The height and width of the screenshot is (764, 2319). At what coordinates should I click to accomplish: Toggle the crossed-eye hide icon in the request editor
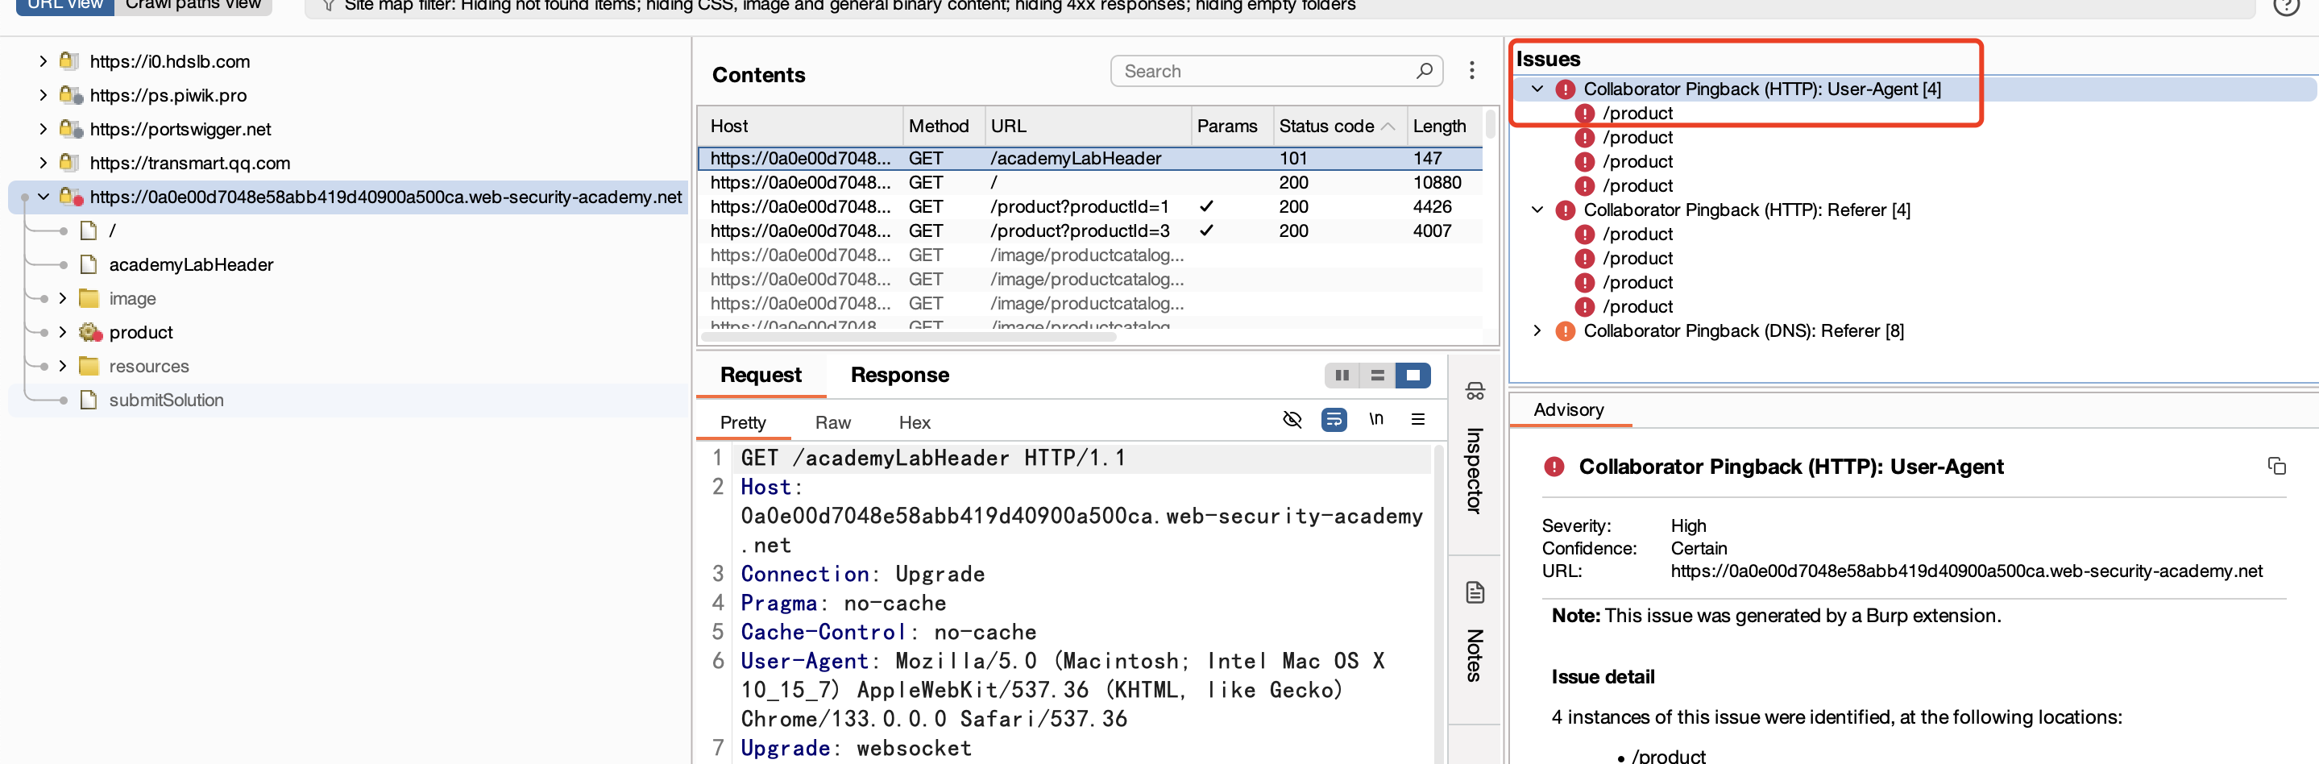click(1292, 419)
